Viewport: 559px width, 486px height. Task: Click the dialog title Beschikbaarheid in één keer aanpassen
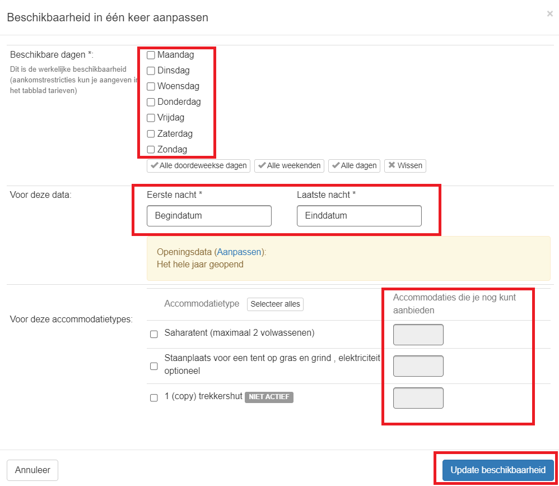click(108, 17)
